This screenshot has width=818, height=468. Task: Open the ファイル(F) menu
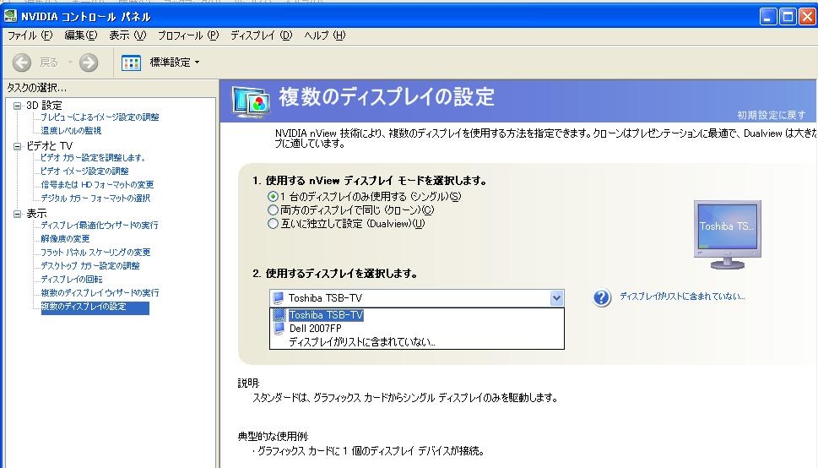(x=30, y=35)
